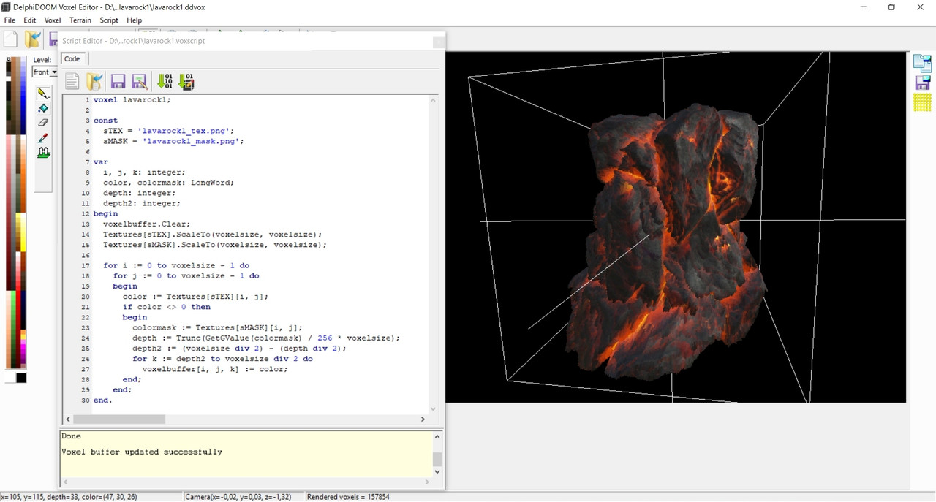Select the flood fill bucket tool
The height and width of the screenshot is (502, 936).
[43, 108]
